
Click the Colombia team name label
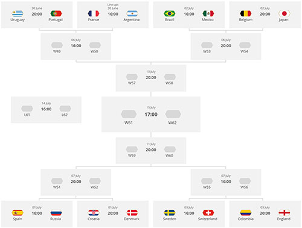tap(245, 219)
